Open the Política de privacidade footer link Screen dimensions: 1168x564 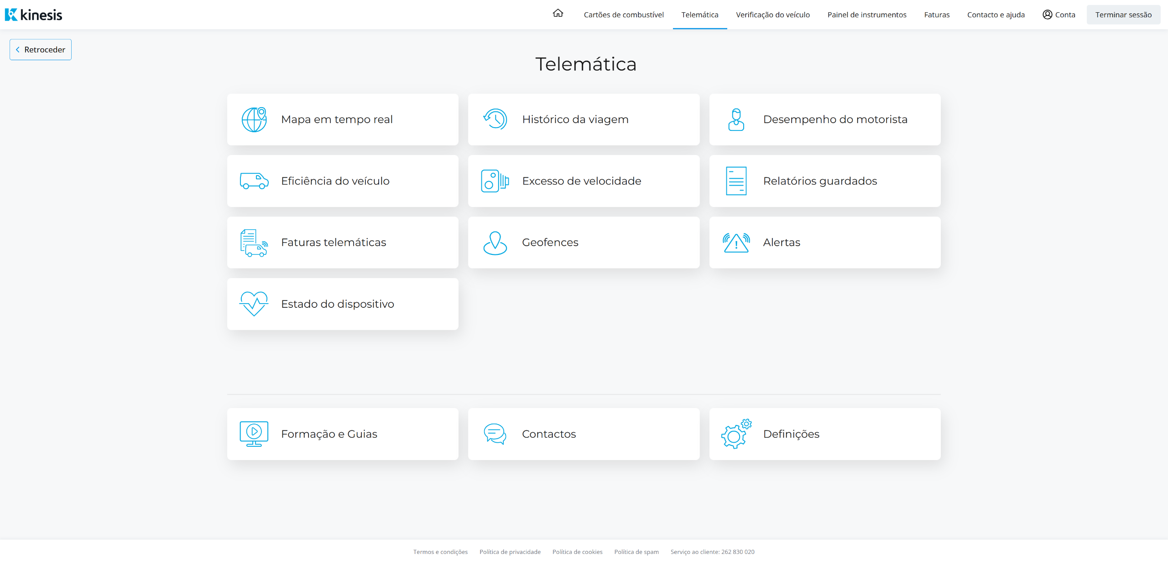[510, 552]
